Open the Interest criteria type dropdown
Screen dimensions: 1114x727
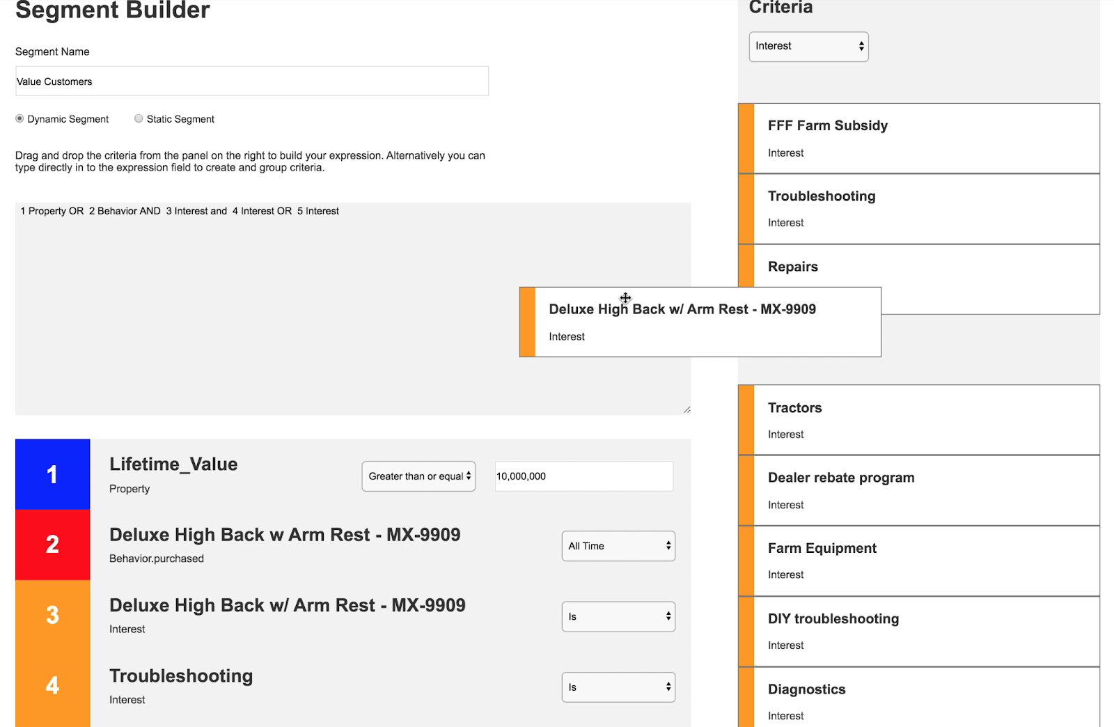pos(808,46)
